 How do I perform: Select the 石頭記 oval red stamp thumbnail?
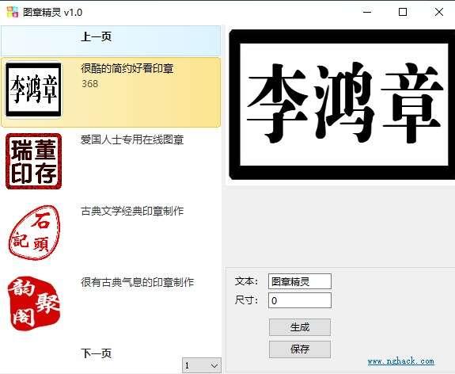pyautogui.click(x=34, y=232)
